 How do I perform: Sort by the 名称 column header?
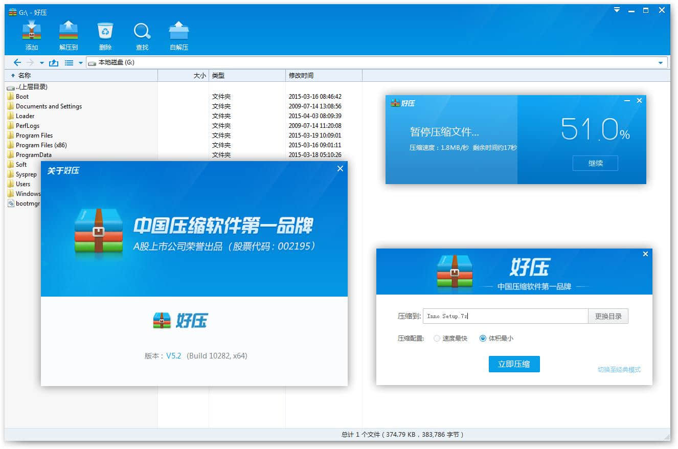(81, 75)
